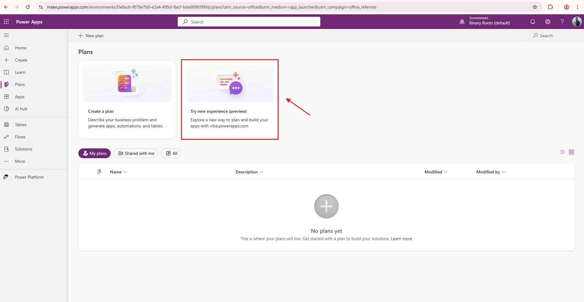Viewport: 584px width, 302px height.
Task: Collapse the left navigation hamburger menu
Action: tap(6, 35)
